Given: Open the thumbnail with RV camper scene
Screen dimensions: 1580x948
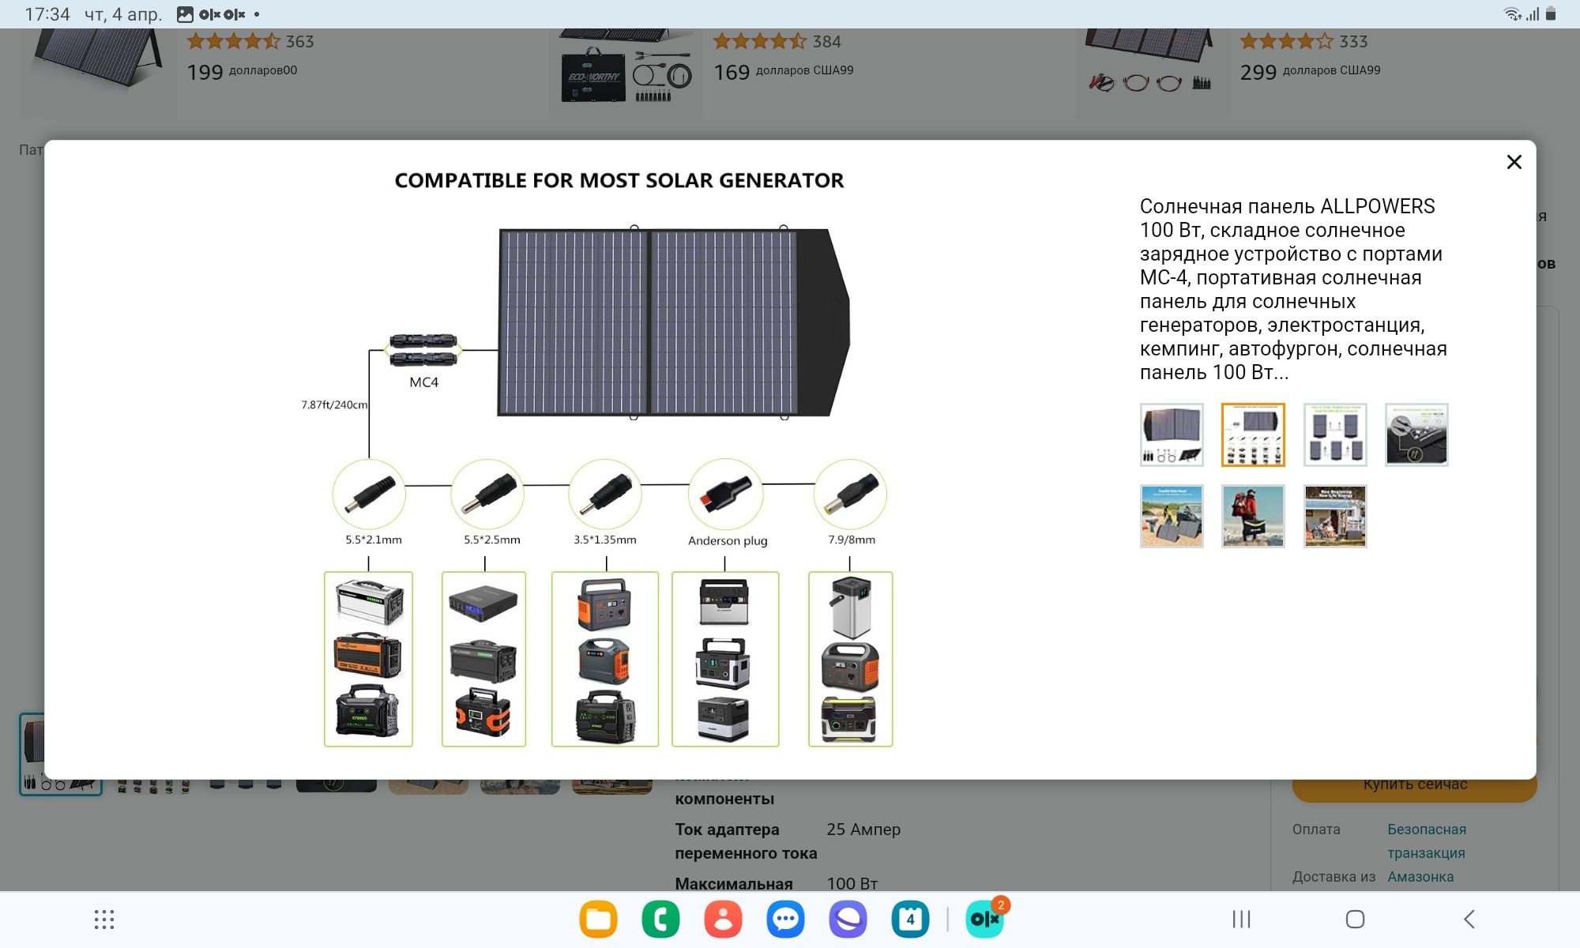Looking at the screenshot, I should pos(1335,516).
